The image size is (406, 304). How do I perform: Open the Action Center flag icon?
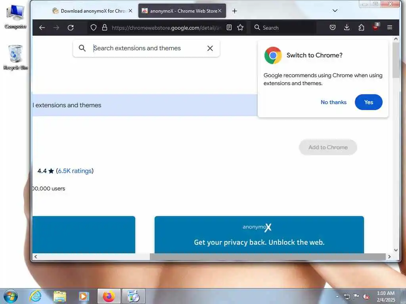tap(356, 296)
